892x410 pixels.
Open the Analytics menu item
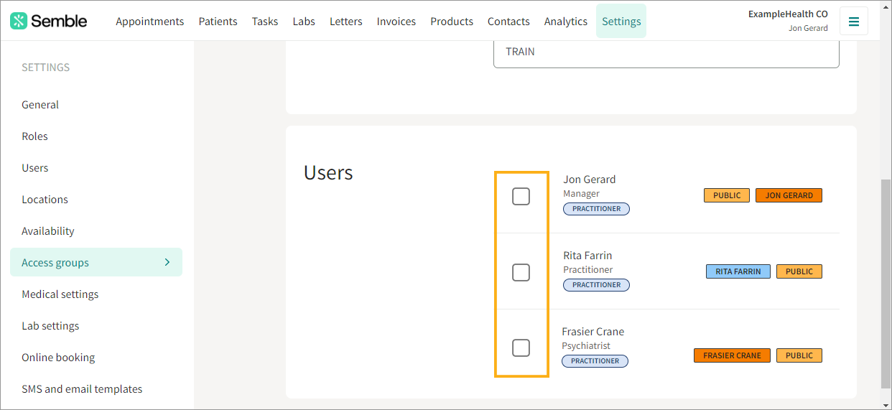click(x=565, y=21)
